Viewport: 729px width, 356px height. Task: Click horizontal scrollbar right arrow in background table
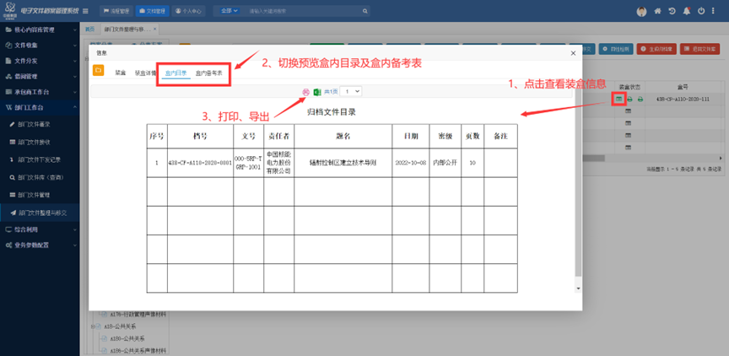point(721,159)
